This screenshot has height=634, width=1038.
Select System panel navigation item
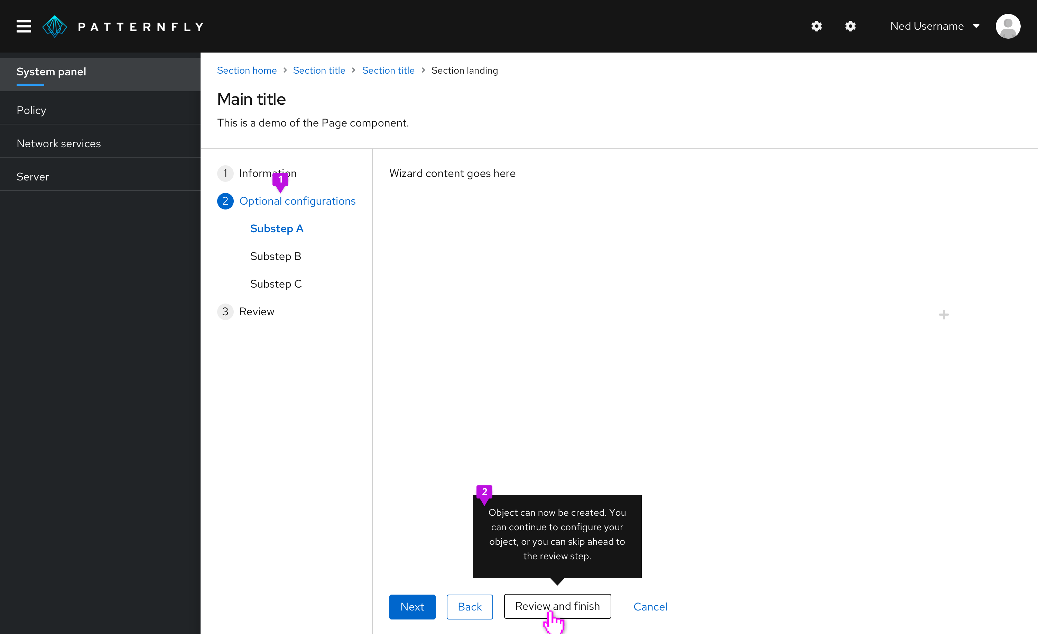(x=100, y=72)
